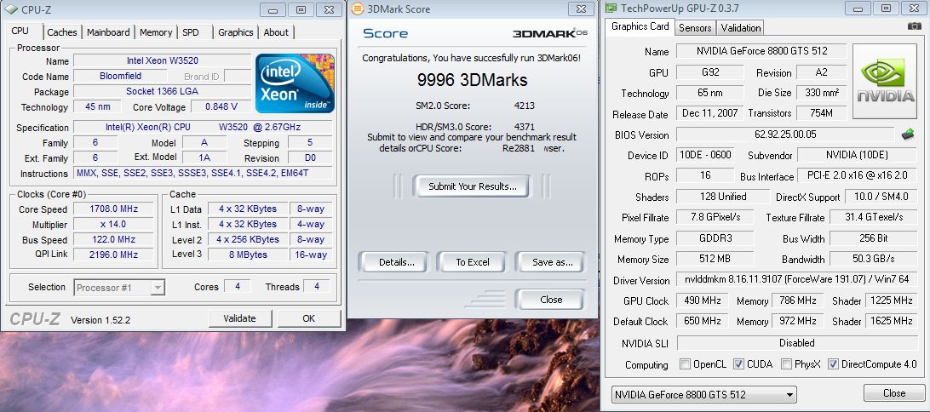Click the CPU-Z title bar app icon
930x412 pixels.
[11, 9]
